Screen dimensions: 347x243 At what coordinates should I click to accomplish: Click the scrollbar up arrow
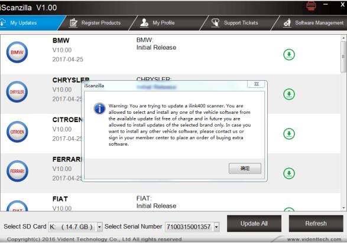tap(343, 38)
